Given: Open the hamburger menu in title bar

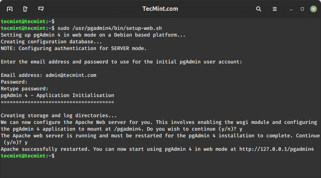Looking at the screenshot, I should point(275,9).
